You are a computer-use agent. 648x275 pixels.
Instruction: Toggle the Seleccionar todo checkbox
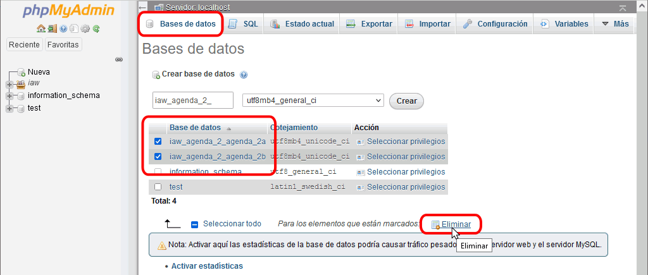195,224
